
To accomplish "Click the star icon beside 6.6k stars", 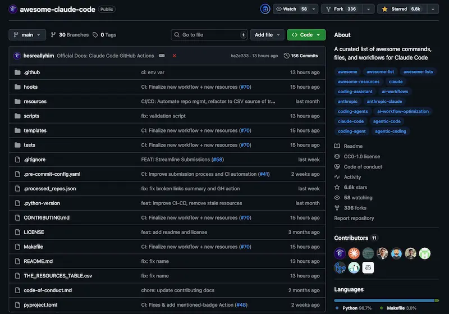I will [337, 188].
